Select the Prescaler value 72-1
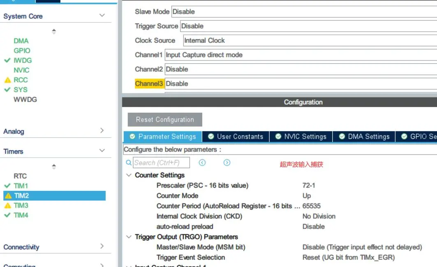Image resolution: width=437 pixels, height=267 pixels. 309,186
